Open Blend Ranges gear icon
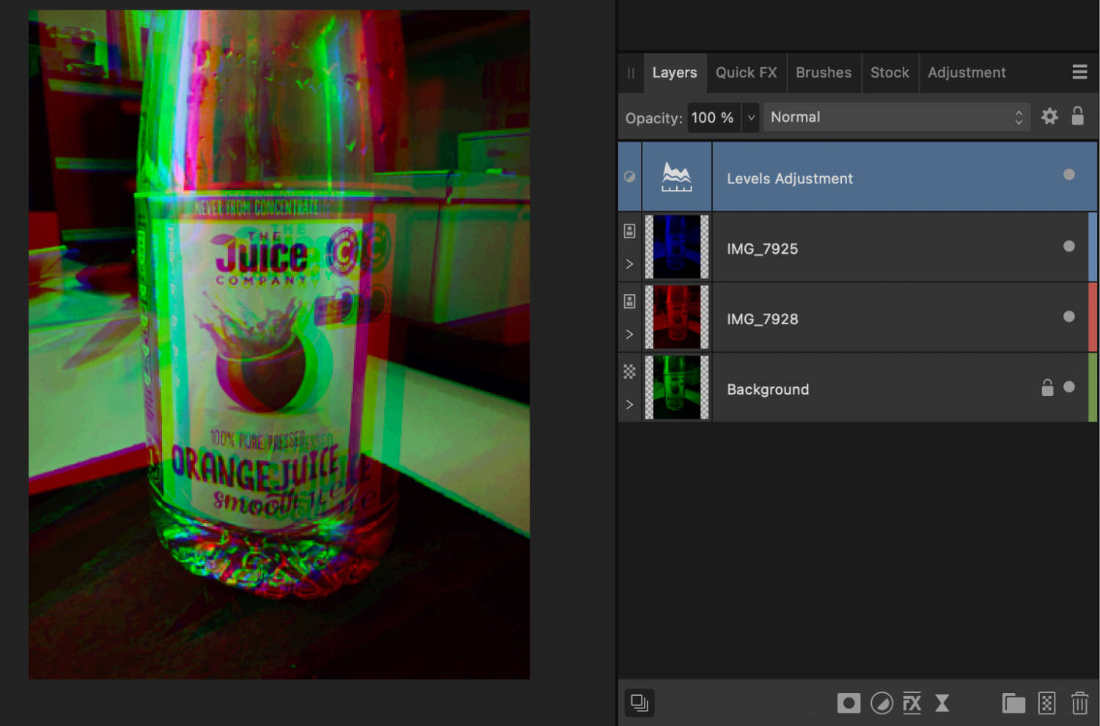 [1049, 117]
